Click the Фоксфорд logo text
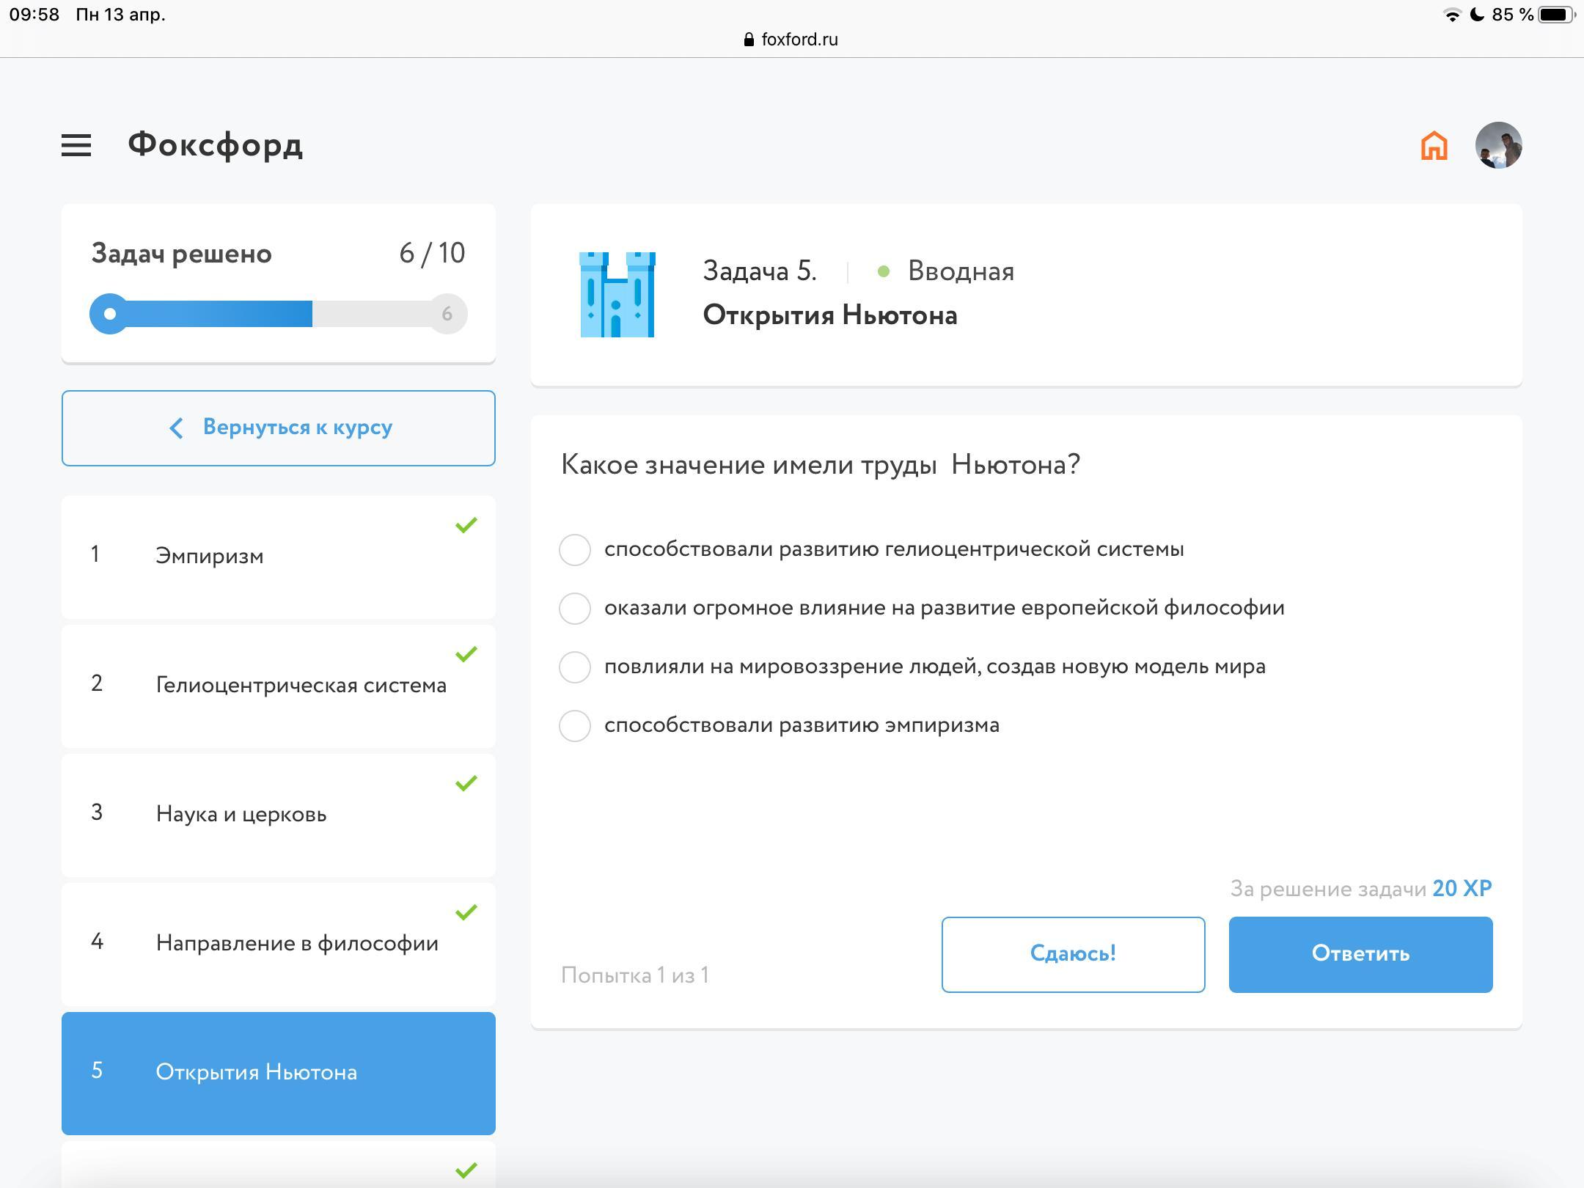Screen dimensions: 1584x1188 click(215, 145)
